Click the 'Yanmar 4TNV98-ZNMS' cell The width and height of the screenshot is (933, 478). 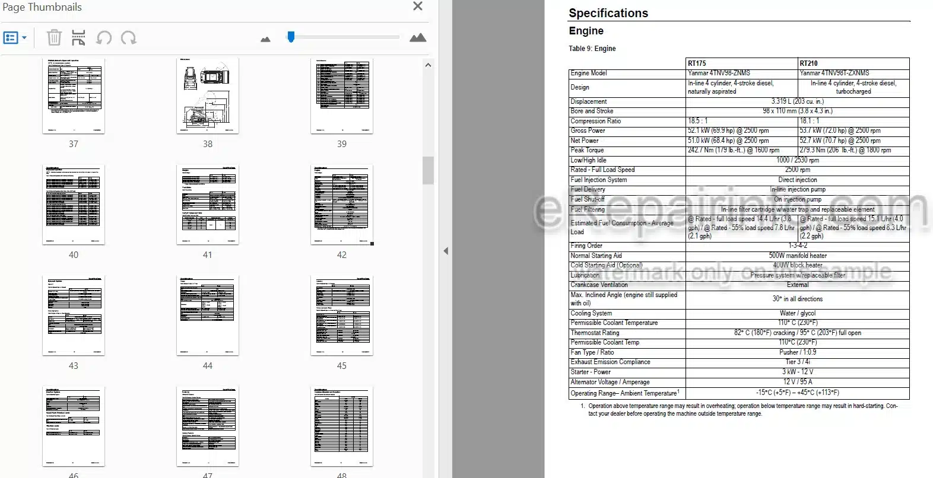pyautogui.click(x=719, y=73)
